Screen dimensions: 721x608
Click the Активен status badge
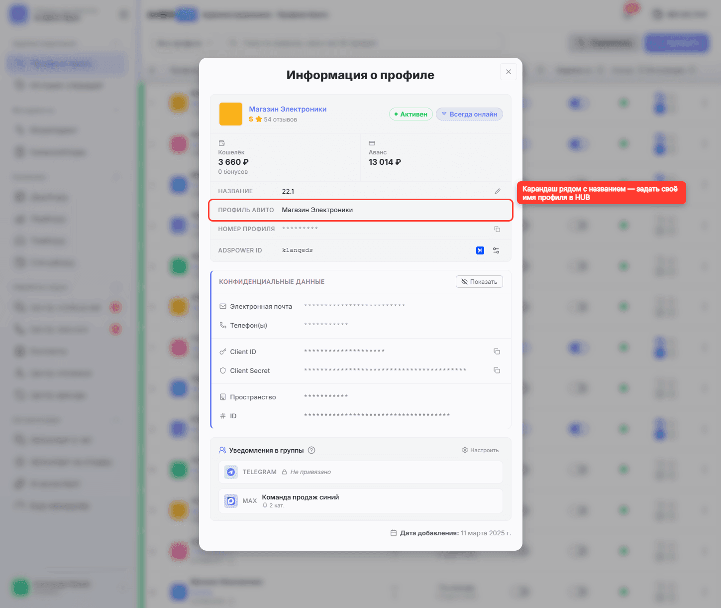coord(411,114)
